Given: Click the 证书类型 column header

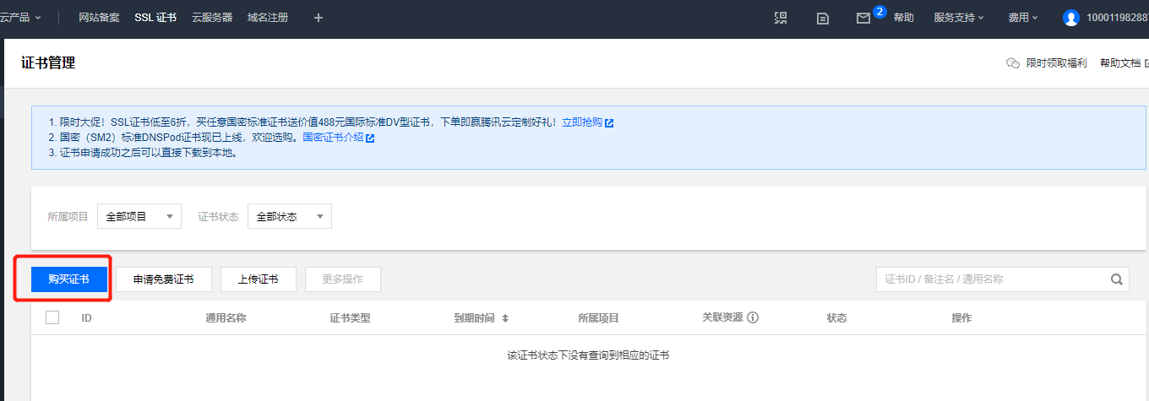Looking at the screenshot, I should click(x=351, y=318).
